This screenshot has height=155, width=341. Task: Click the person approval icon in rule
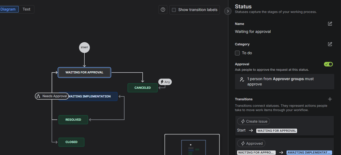(242, 79)
